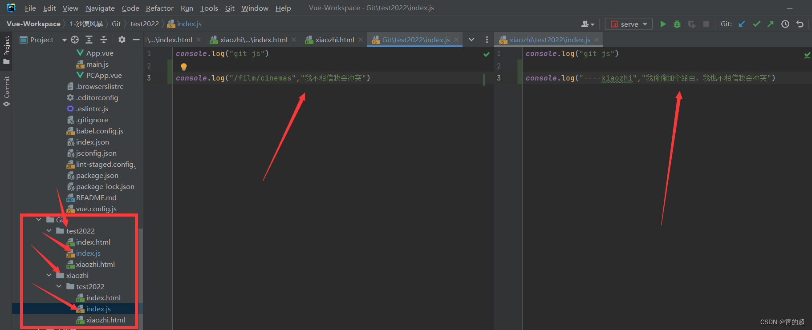Run the serve configuration with play button
Viewport: 812px width, 330px height.
[x=663, y=24]
